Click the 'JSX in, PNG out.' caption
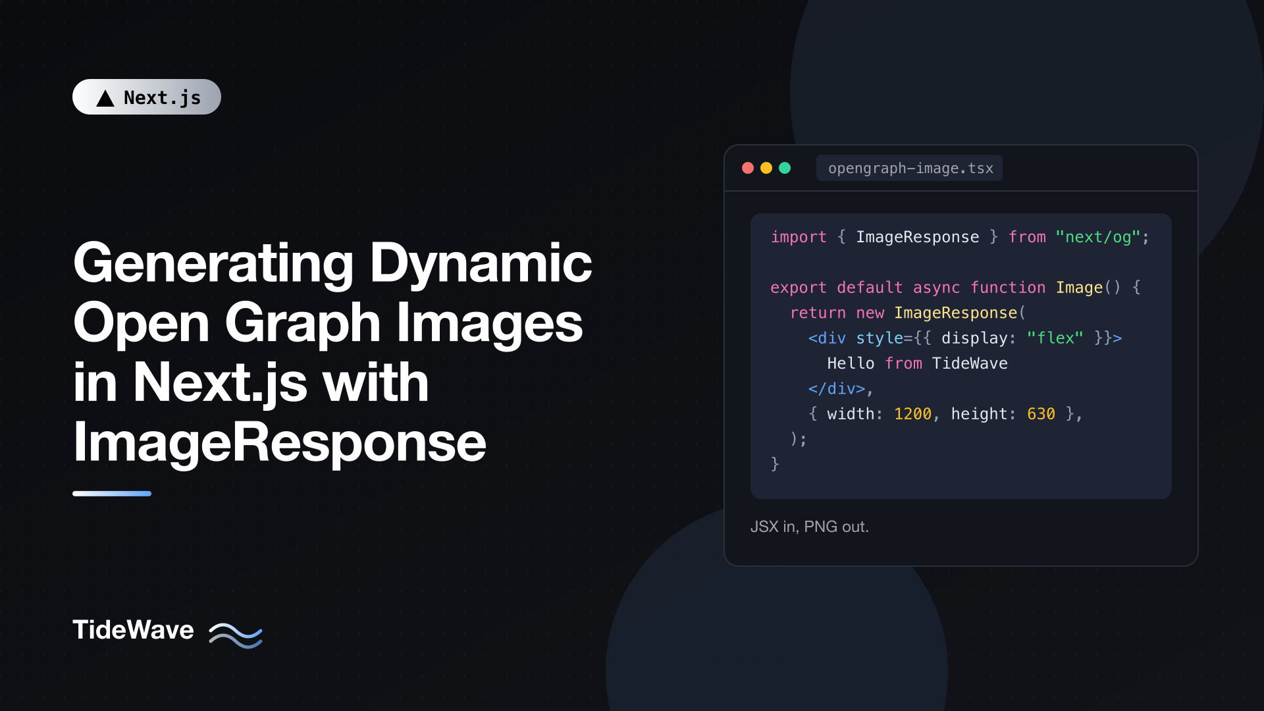Screen dimensions: 1264x711 coord(810,527)
